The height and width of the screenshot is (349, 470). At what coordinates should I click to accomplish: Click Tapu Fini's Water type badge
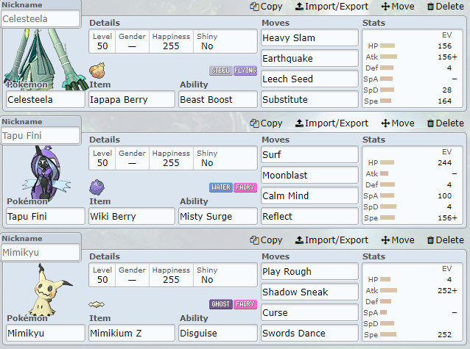point(220,187)
